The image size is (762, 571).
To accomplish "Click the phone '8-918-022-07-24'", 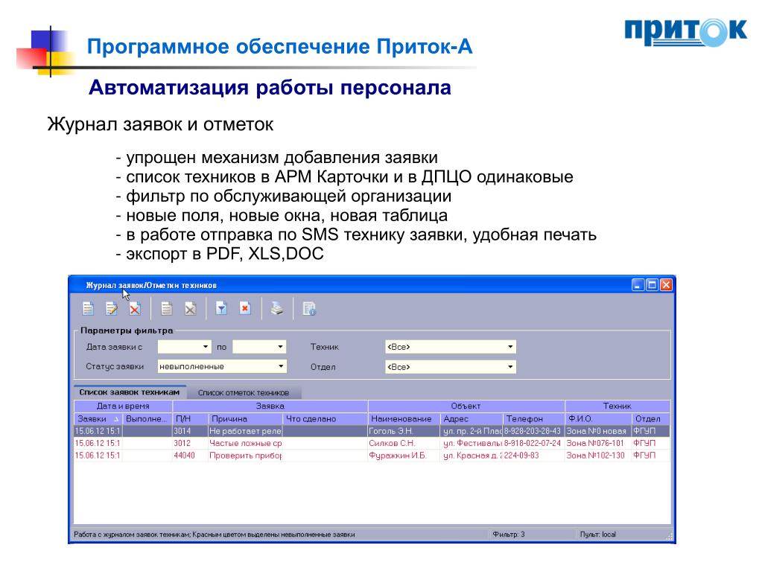I will (533, 443).
